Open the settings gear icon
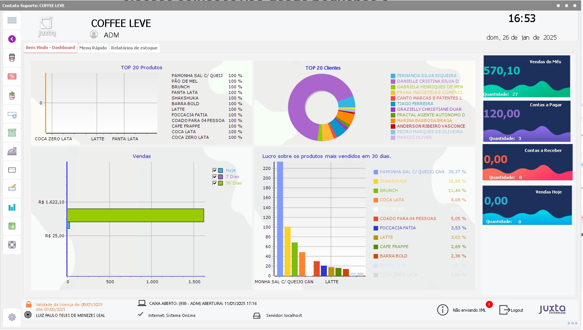Image resolution: width=583 pixels, height=330 pixels. point(12,317)
